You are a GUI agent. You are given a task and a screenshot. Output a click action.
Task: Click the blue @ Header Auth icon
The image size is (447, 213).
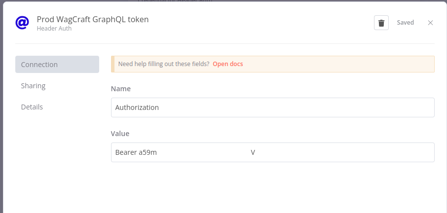(x=22, y=23)
